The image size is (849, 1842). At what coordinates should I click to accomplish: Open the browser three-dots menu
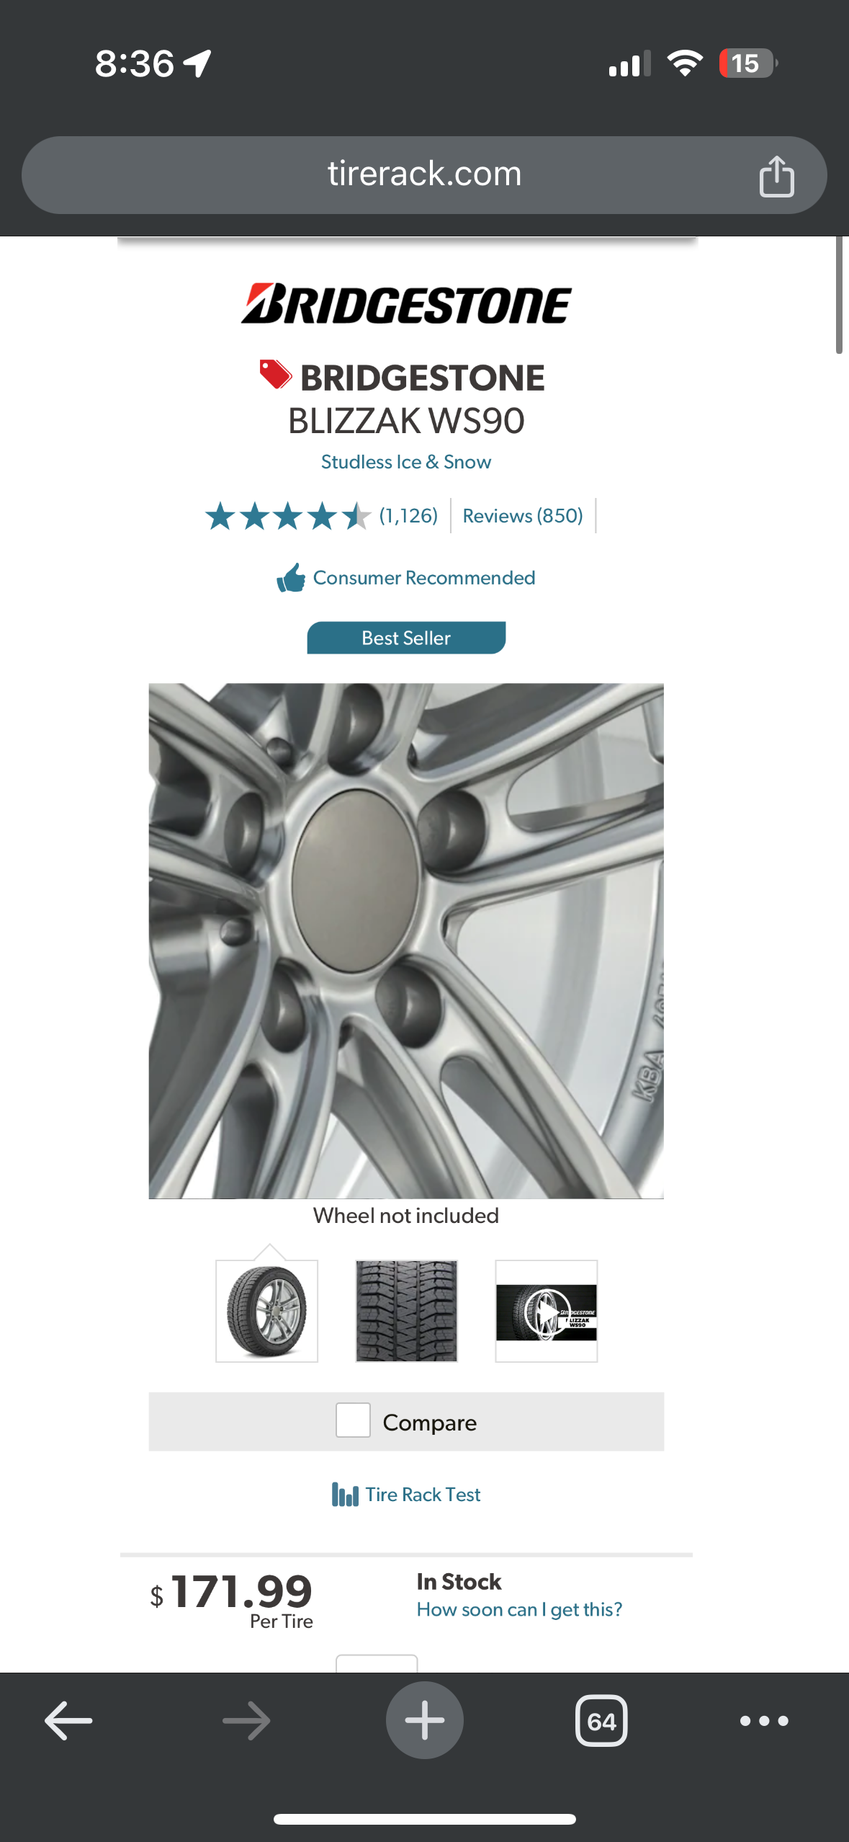(764, 1721)
